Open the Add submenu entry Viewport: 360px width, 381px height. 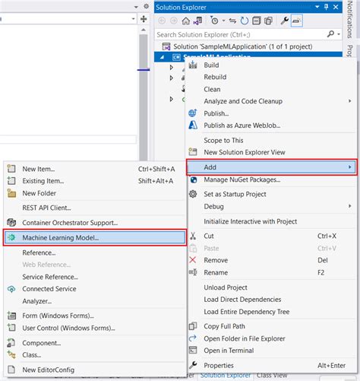(x=272, y=167)
